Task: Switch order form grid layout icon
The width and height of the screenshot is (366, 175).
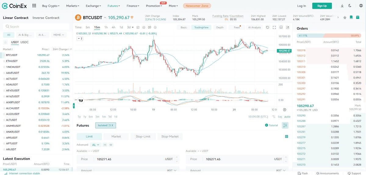Action: click(x=286, y=137)
